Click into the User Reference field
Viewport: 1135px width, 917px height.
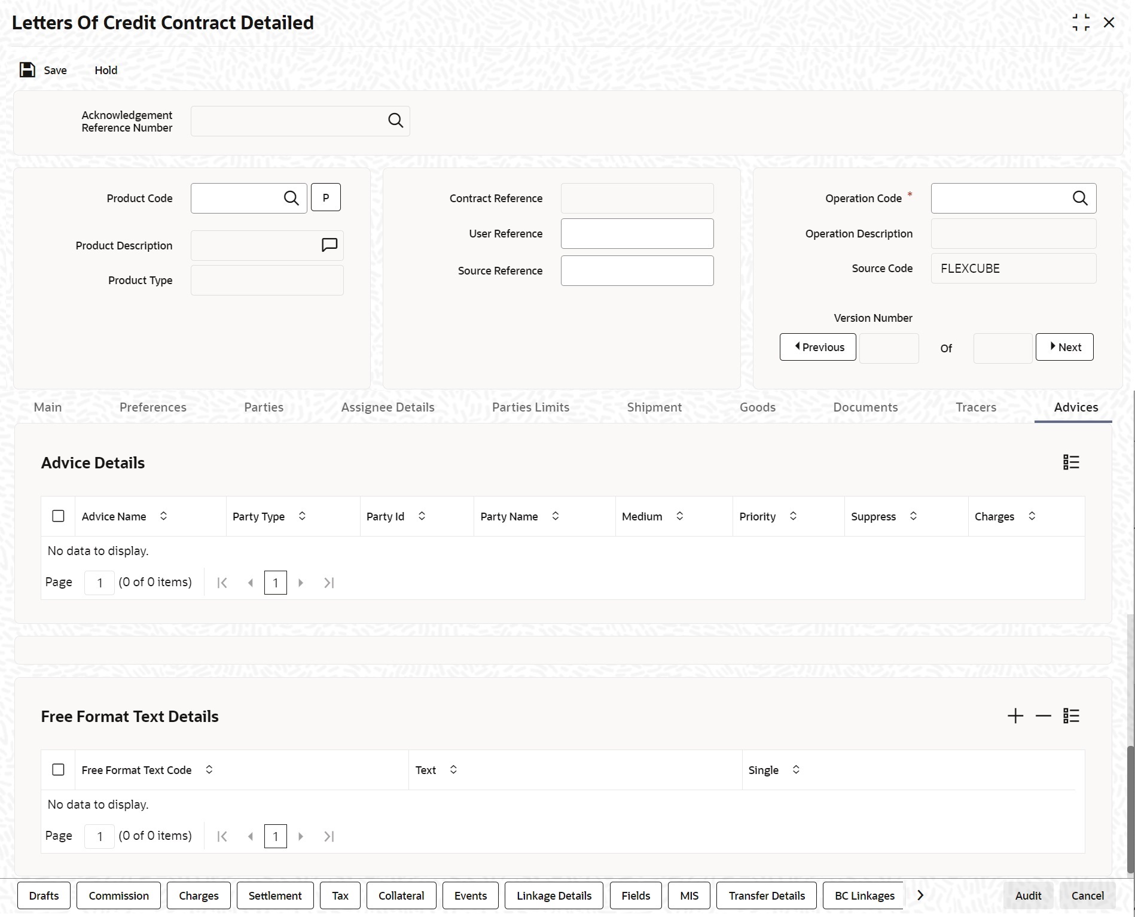(637, 234)
